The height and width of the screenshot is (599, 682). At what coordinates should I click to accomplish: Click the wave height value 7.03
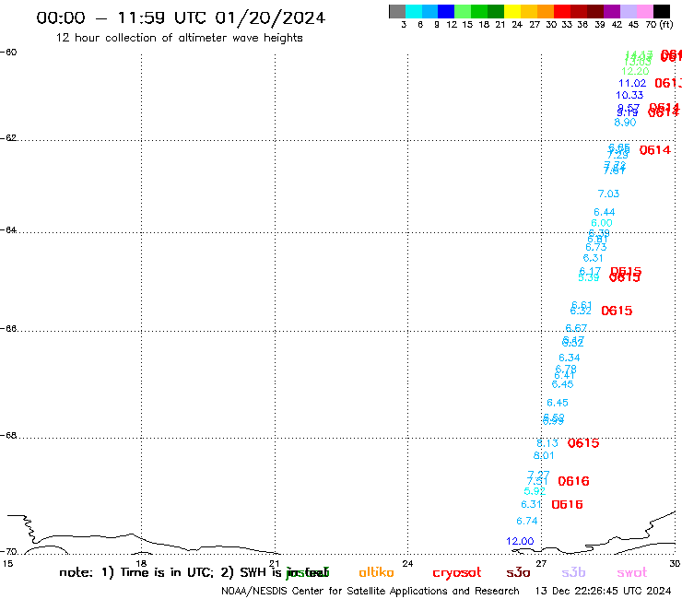(608, 194)
